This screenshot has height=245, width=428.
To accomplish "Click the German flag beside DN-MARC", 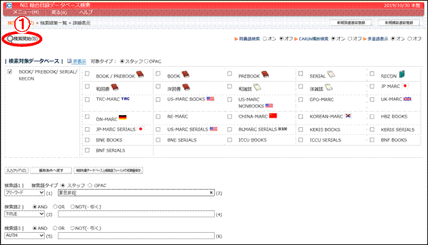I will coord(122,118).
